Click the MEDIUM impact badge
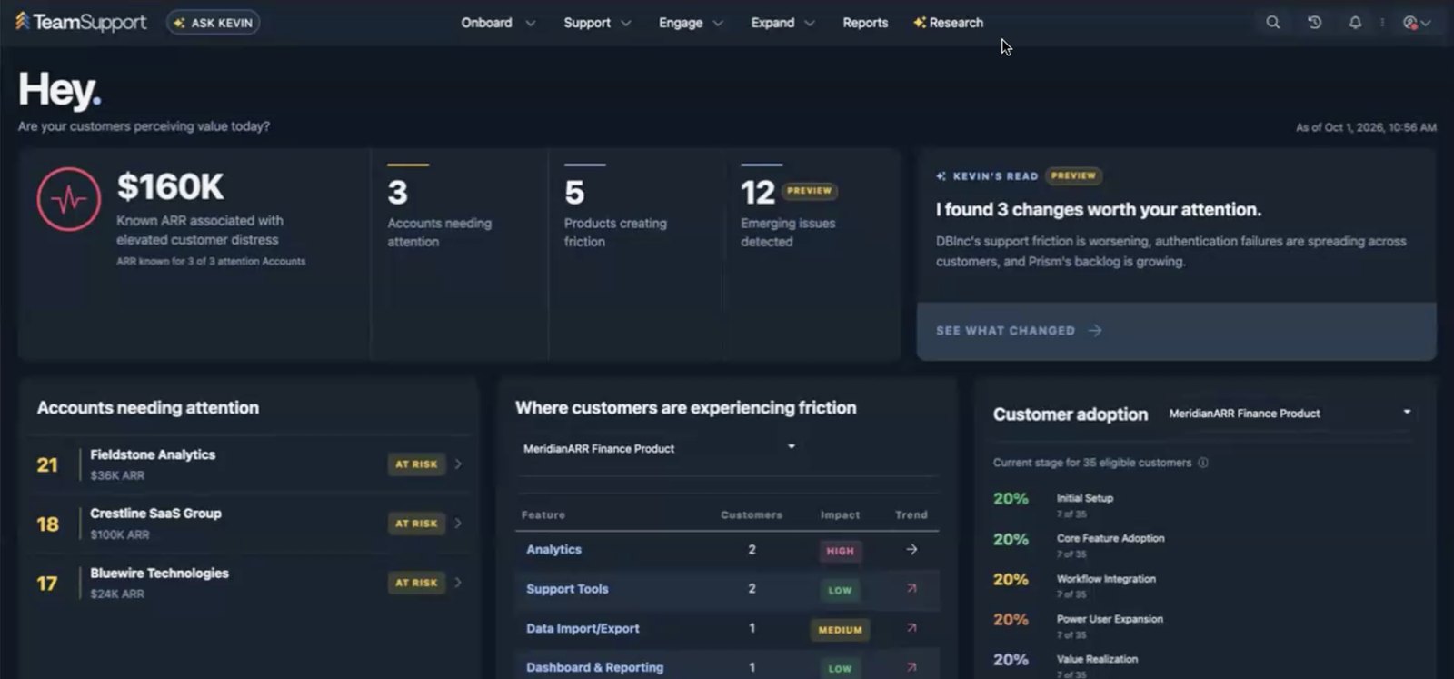 [x=840, y=630]
